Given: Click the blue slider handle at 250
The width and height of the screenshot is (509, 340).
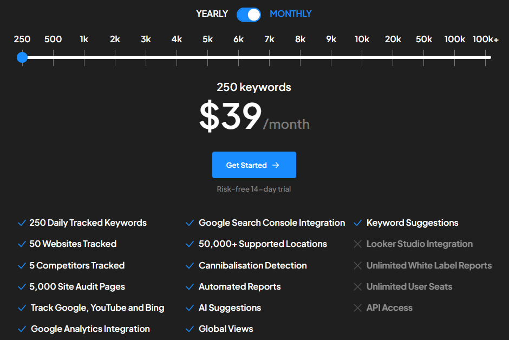Looking at the screenshot, I should click(22, 57).
